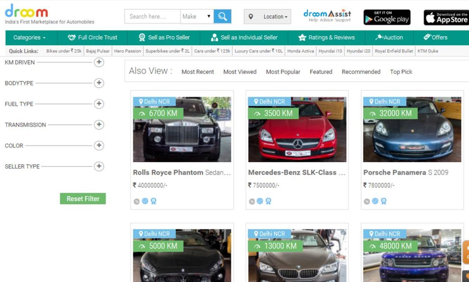Click the 'Porsche Panamera S 2009' listing title
Image resolution: width=469 pixels, height=282 pixels.
406,172
